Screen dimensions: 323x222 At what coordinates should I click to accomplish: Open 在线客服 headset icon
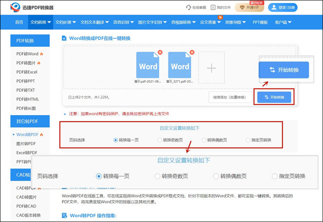pyautogui.click(x=188, y=7)
